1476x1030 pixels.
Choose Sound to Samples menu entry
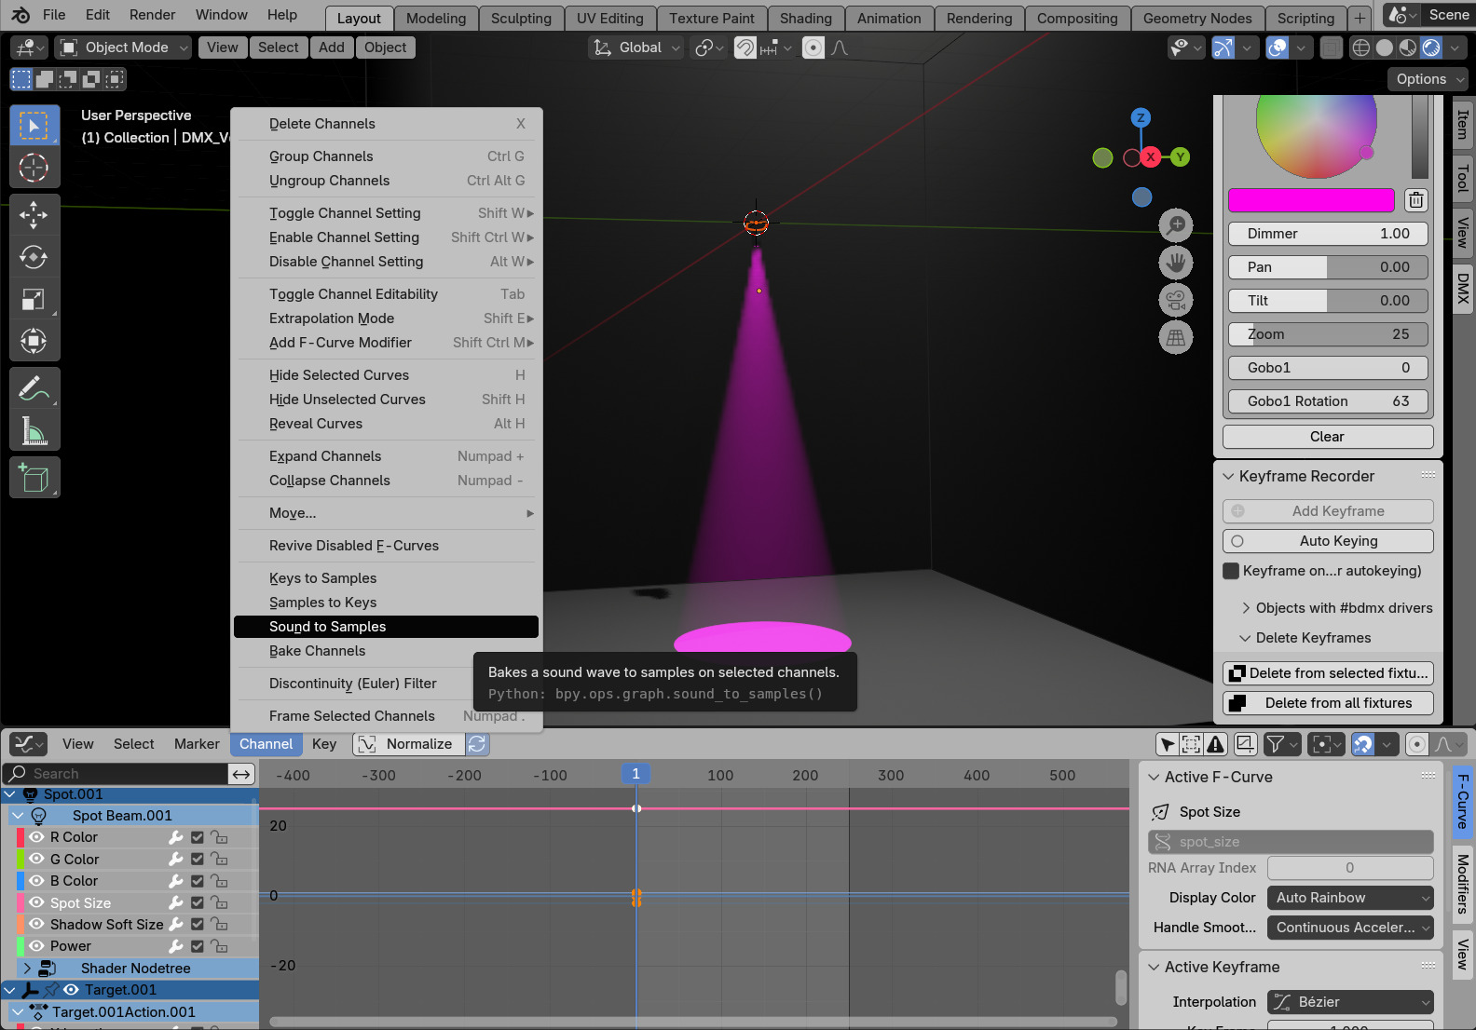[386, 627]
